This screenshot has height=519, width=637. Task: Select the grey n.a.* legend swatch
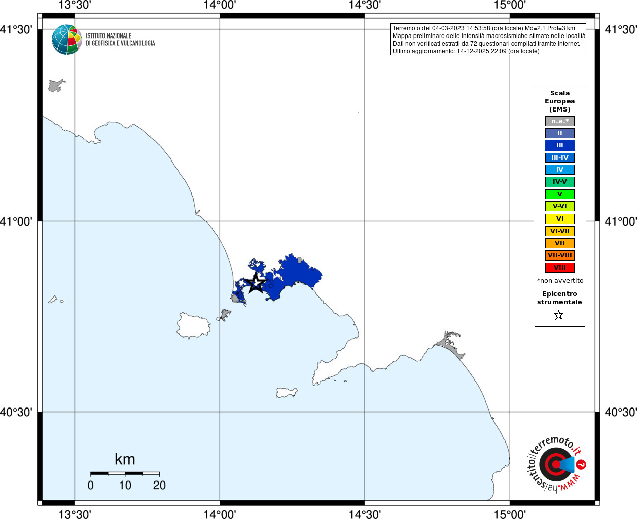click(560, 121)
